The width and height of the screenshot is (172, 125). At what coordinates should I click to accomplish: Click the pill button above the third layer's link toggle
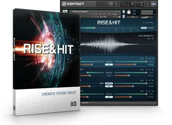click(109, 83)
